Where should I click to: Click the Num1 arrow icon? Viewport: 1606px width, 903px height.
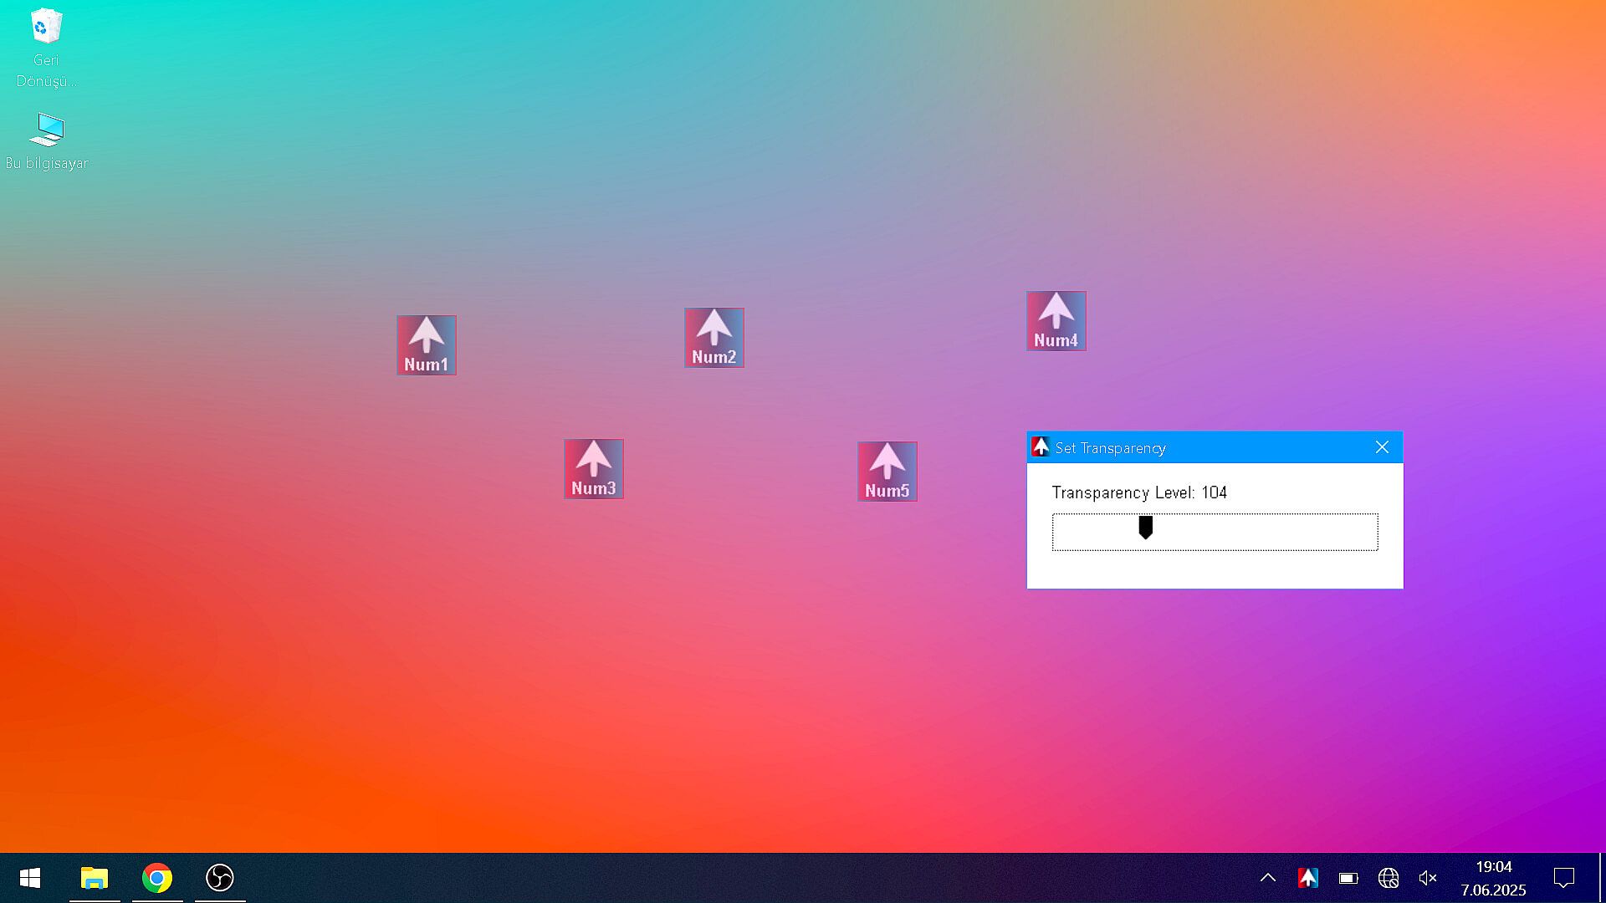click(x=427, y=344)
